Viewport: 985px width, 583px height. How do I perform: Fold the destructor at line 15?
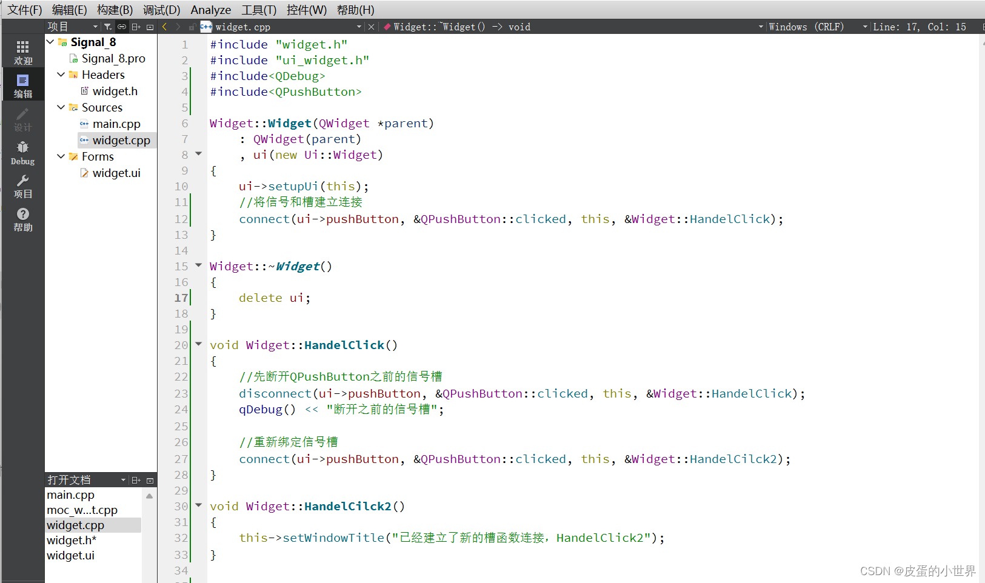click(x=198, y=265)
